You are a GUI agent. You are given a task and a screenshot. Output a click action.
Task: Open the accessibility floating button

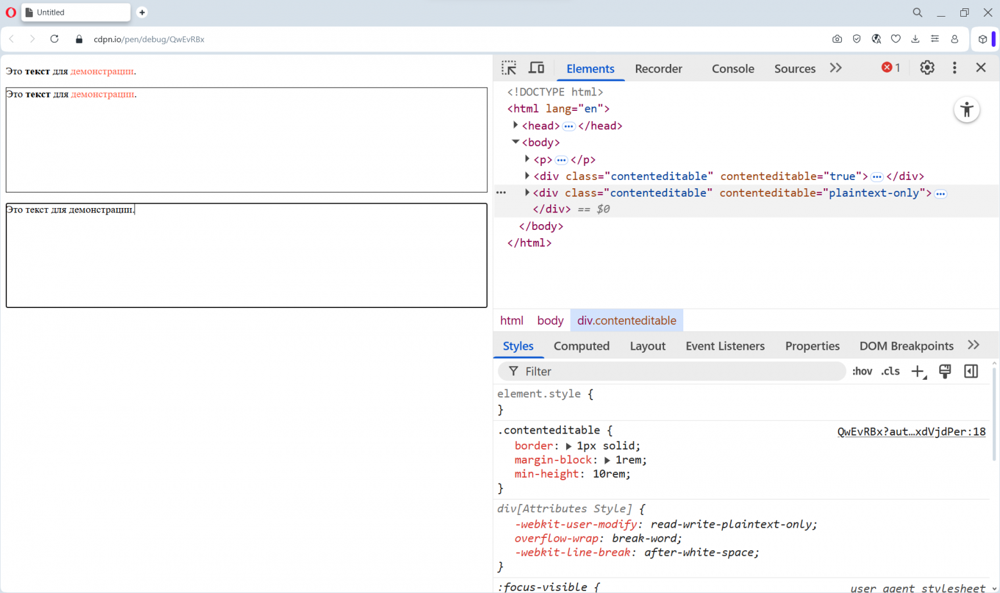click(967, 110)
